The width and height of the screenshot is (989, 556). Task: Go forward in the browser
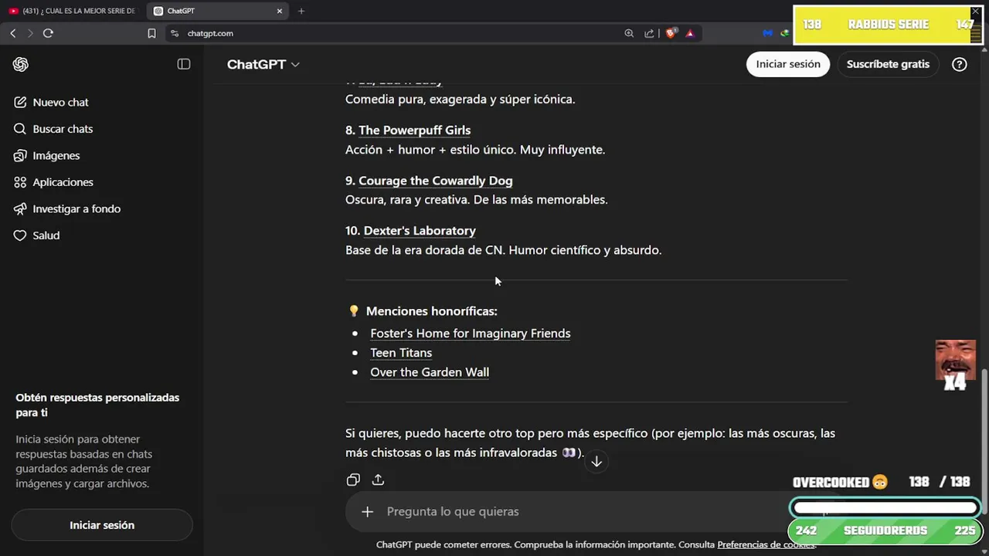tap(30, 33)
